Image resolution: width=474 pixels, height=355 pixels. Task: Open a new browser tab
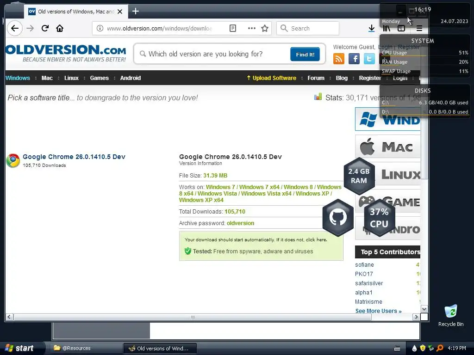[136, 12]
